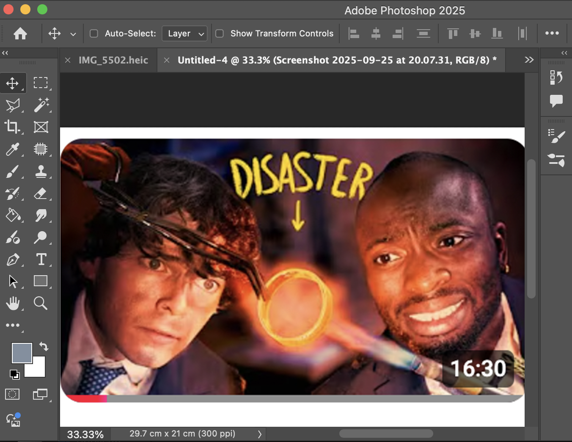Screen dimensions: 572x442
Task: Click the horizontal canvas scrollbar
Action: 386,434
